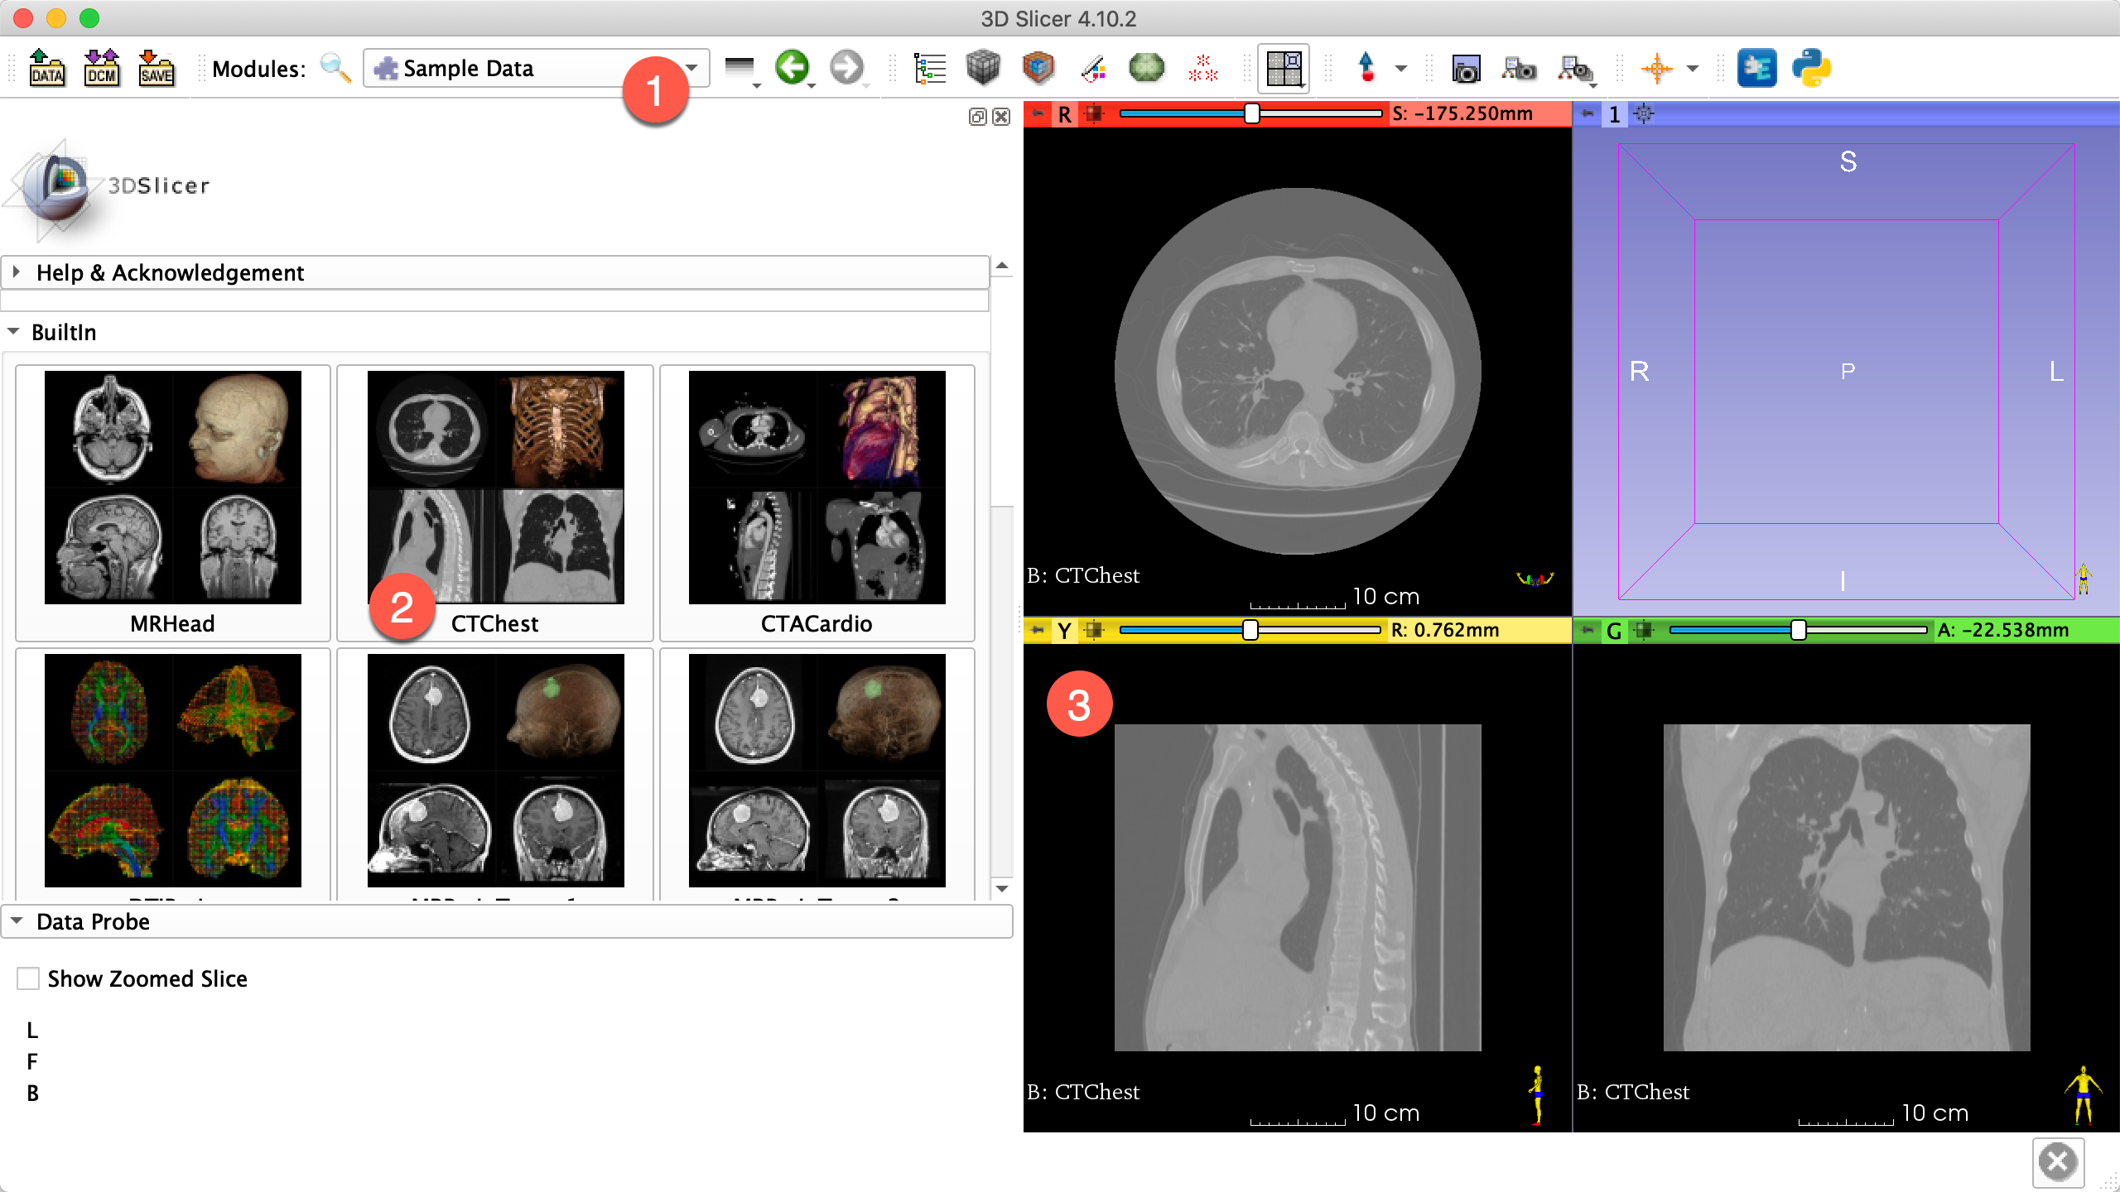Click the restore scene view icon
The image size is (2120, 1192).
click(1576, 70)
